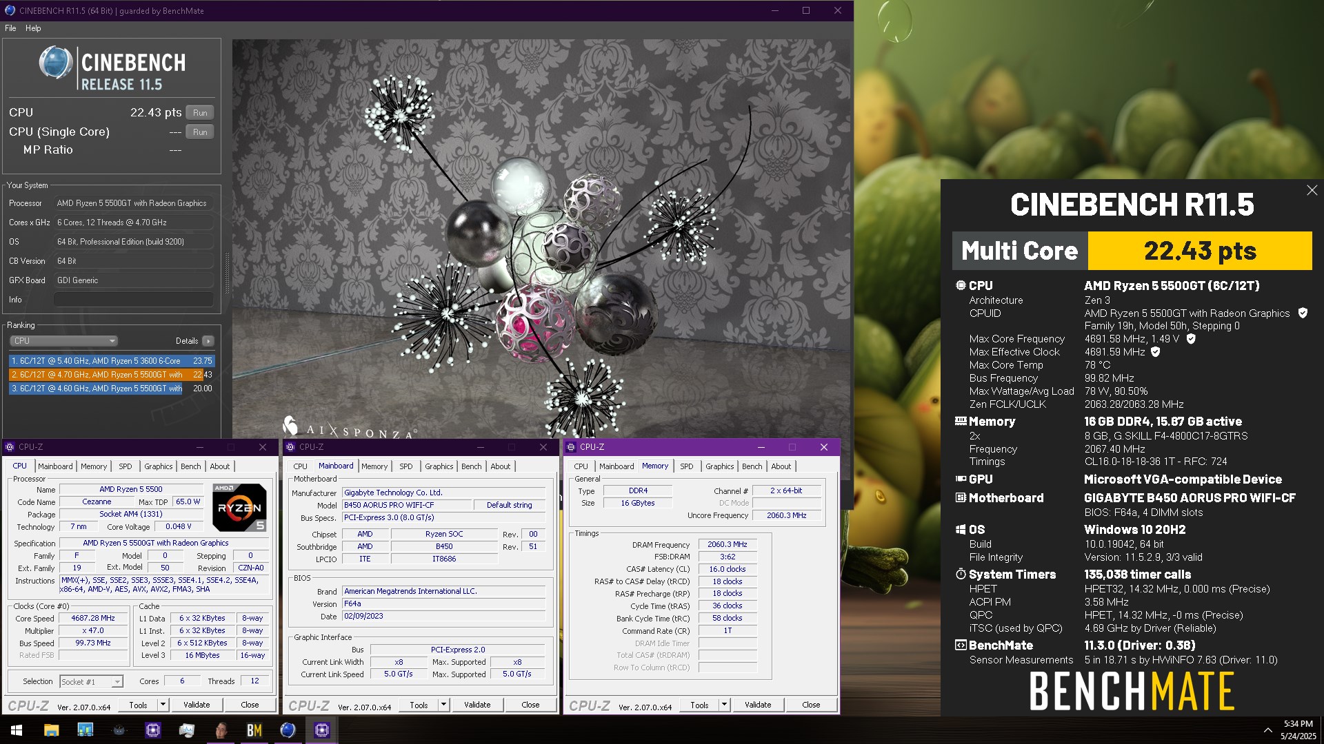Click Multi Core 22.43 pts score banner

(x=1132, y=251)
